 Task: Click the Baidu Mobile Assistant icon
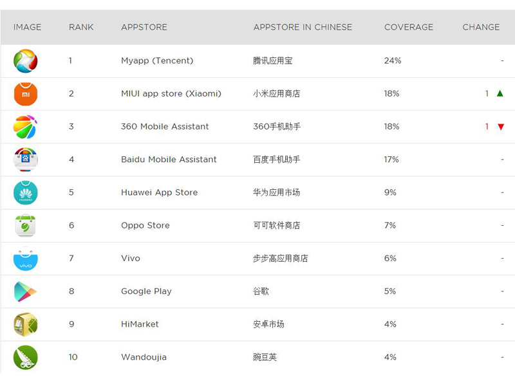pyautogui.click(x=25, y=160)
